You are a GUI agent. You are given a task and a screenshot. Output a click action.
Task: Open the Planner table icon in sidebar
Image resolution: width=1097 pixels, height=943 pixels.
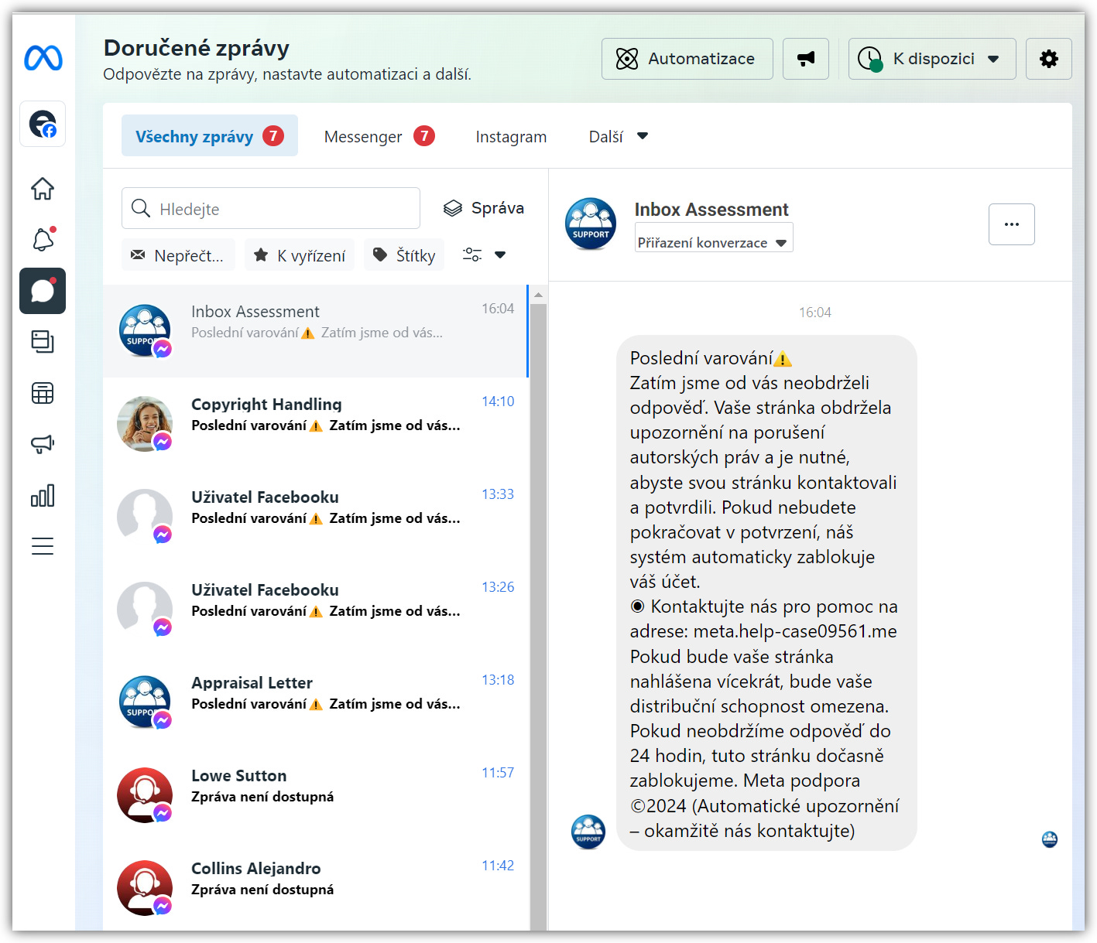(x=43, y=393)
